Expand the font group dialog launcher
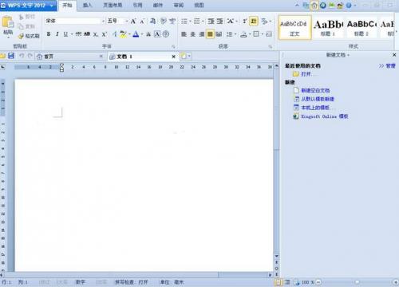Screen dimensions: 399x287 (173, 46)
